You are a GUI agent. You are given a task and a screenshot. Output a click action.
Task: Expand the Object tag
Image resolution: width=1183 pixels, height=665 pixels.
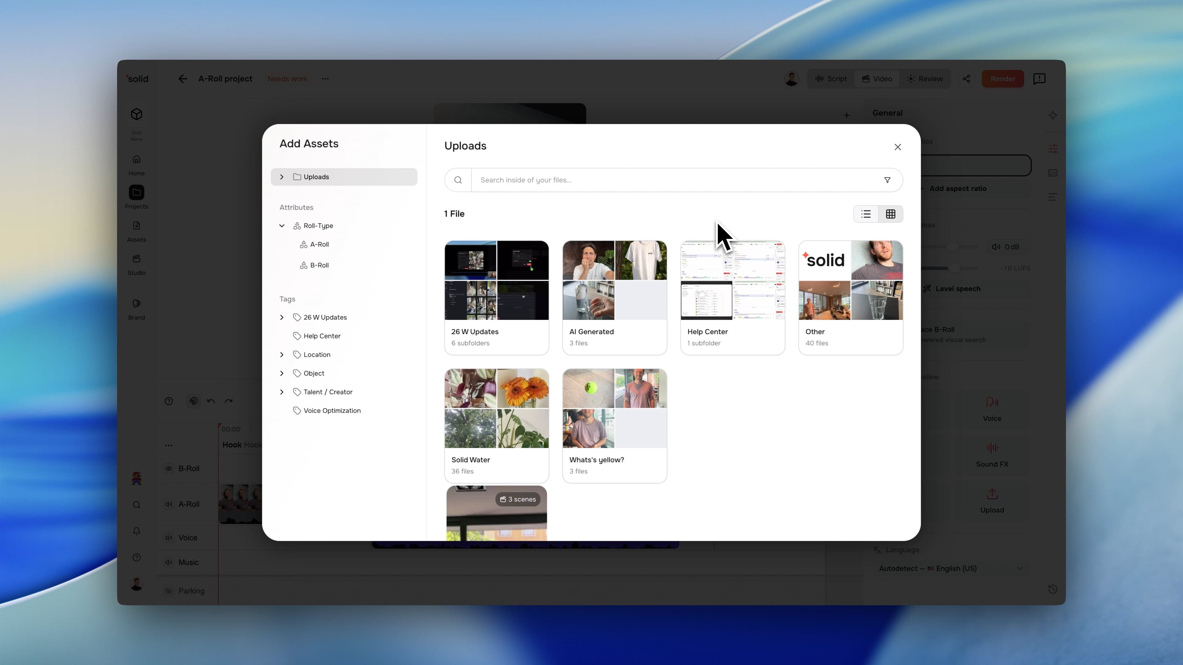click(x=282, y=373)
